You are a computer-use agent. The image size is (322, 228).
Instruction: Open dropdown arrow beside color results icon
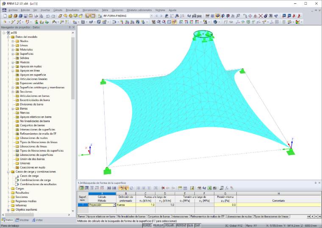301,22
